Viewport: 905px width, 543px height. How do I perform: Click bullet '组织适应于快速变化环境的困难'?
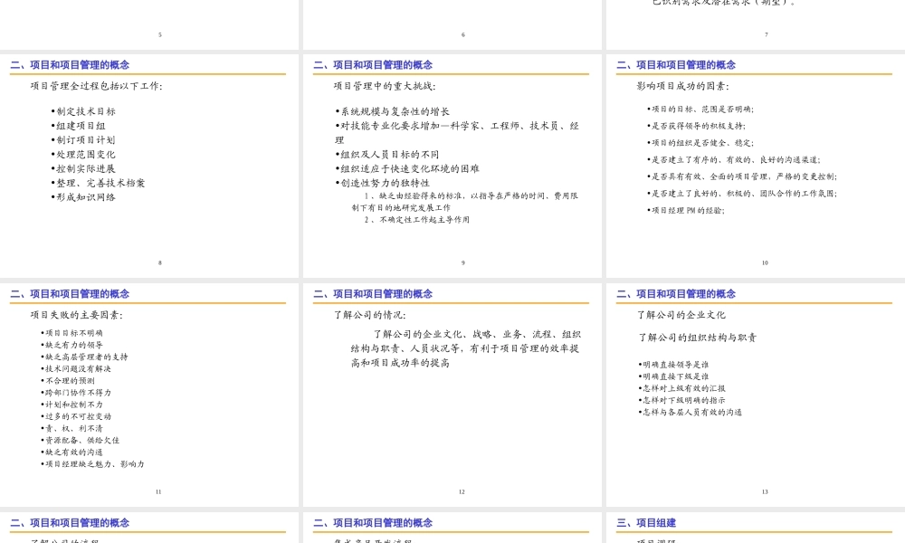pos(407,168)
